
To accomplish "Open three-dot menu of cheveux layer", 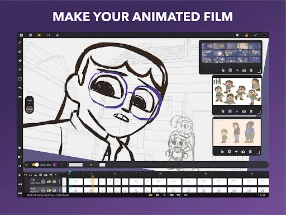I will coord(60,181).
